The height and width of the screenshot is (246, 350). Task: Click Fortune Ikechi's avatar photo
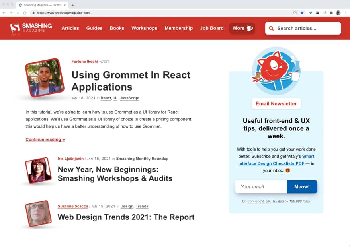click(45, 78)
